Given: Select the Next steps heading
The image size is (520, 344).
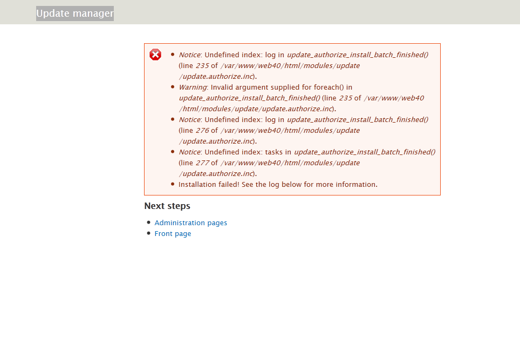Looking at the screenshot, I should [167, 206].
